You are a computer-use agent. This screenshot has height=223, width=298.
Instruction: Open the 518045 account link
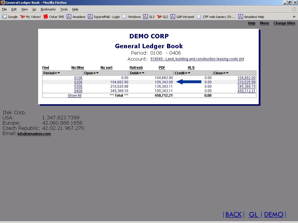coord(197,59)
